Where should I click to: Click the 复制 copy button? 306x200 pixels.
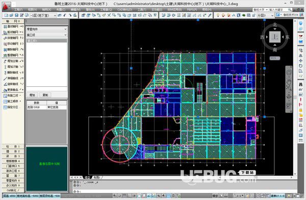coord(45,95)
